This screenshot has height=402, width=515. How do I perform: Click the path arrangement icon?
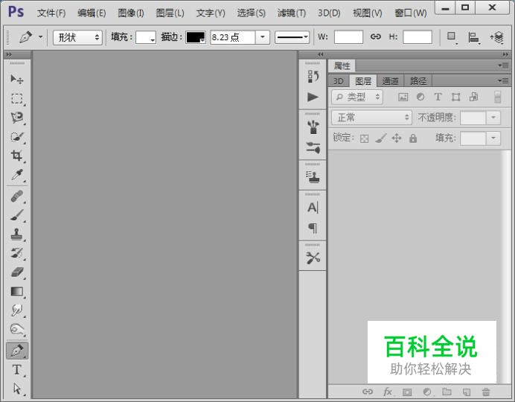[x=497, y=37]
